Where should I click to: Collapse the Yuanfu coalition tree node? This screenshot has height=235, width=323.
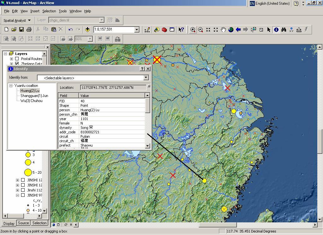11,86
